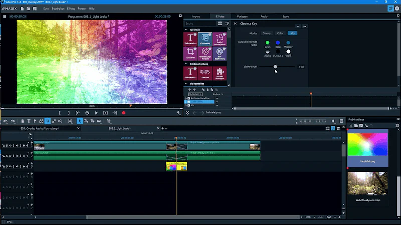
Task: Go back with the double-chevron beside Chroma Key
Action: (235, 23)
